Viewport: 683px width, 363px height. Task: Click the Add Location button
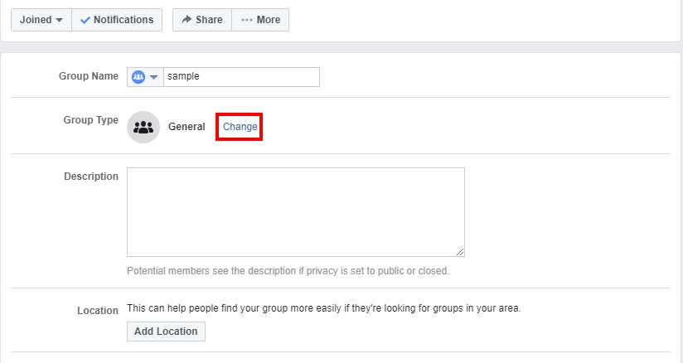click(166, 332)
